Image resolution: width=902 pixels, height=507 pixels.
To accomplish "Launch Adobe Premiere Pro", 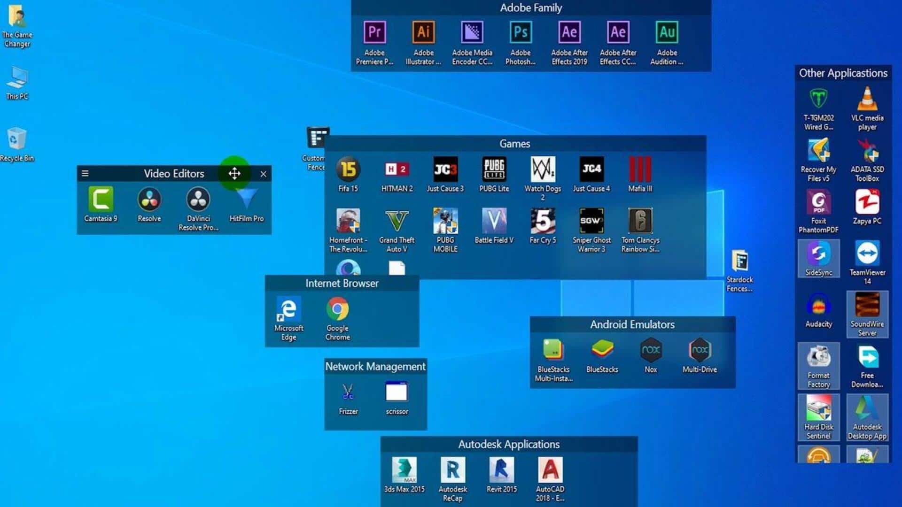I will 374,33.
